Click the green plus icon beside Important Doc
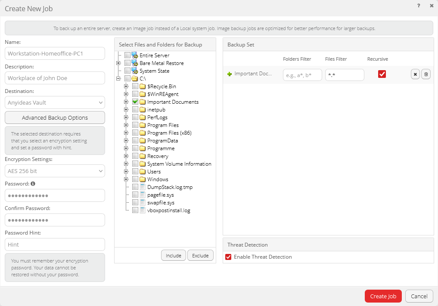This screenshot has width=438, height=306. [x=230, y=74]
